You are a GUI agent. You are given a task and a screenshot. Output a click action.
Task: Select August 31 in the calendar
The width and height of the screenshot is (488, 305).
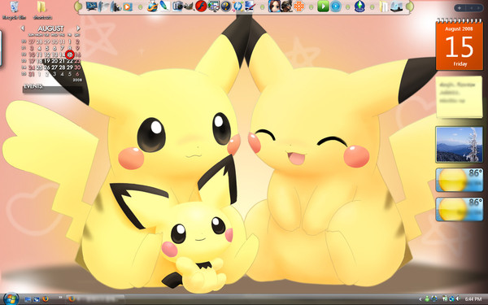pyautogui.click(x=32, y=74)
